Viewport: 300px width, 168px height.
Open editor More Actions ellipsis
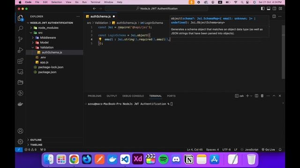pyautogui.click(x=280, y=16)
